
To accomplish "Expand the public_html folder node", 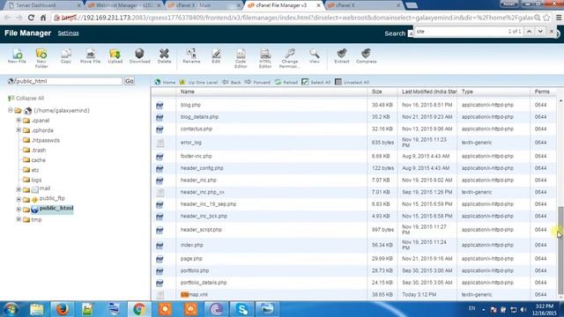I will coord(19,209).
